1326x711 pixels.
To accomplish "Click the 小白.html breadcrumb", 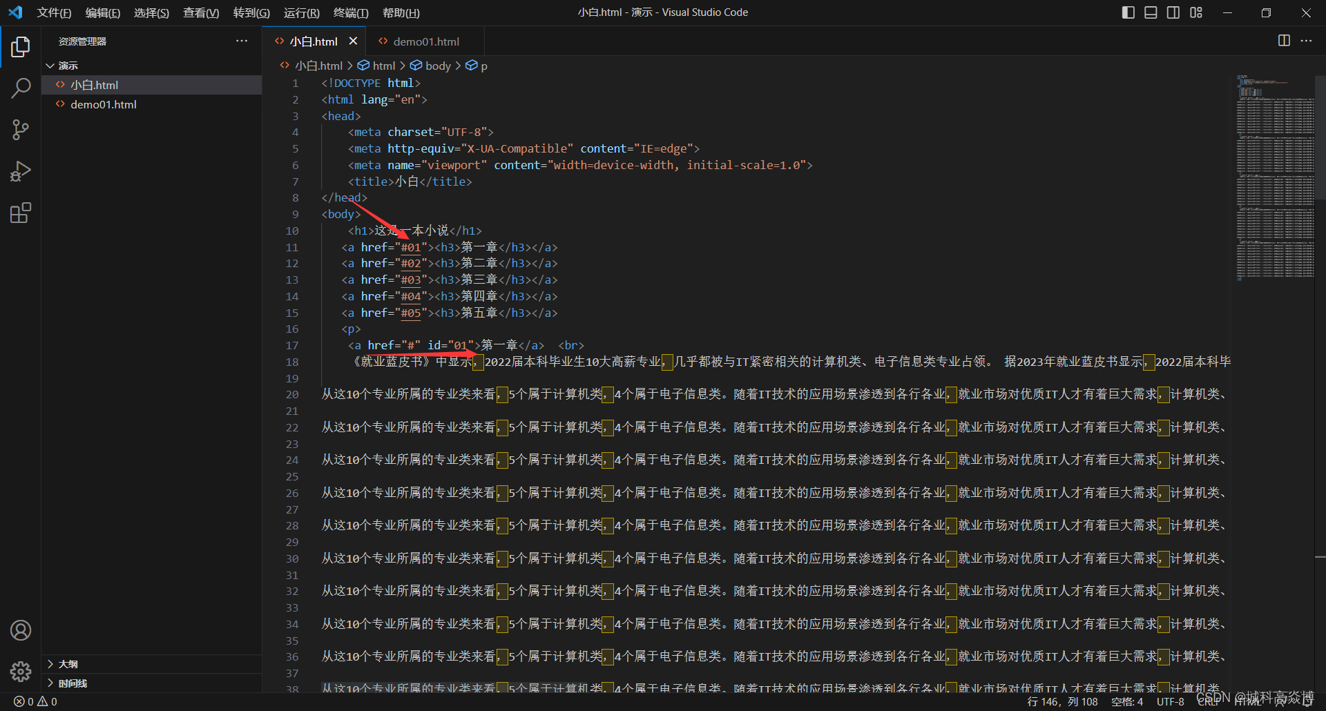I will point(311,66).
